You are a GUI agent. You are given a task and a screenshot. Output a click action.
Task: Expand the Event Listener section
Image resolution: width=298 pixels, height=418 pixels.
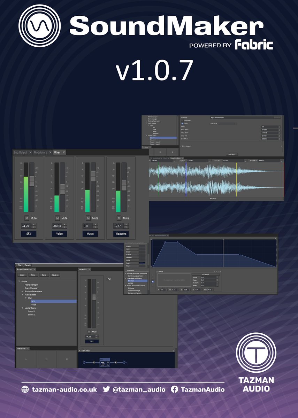180,146
